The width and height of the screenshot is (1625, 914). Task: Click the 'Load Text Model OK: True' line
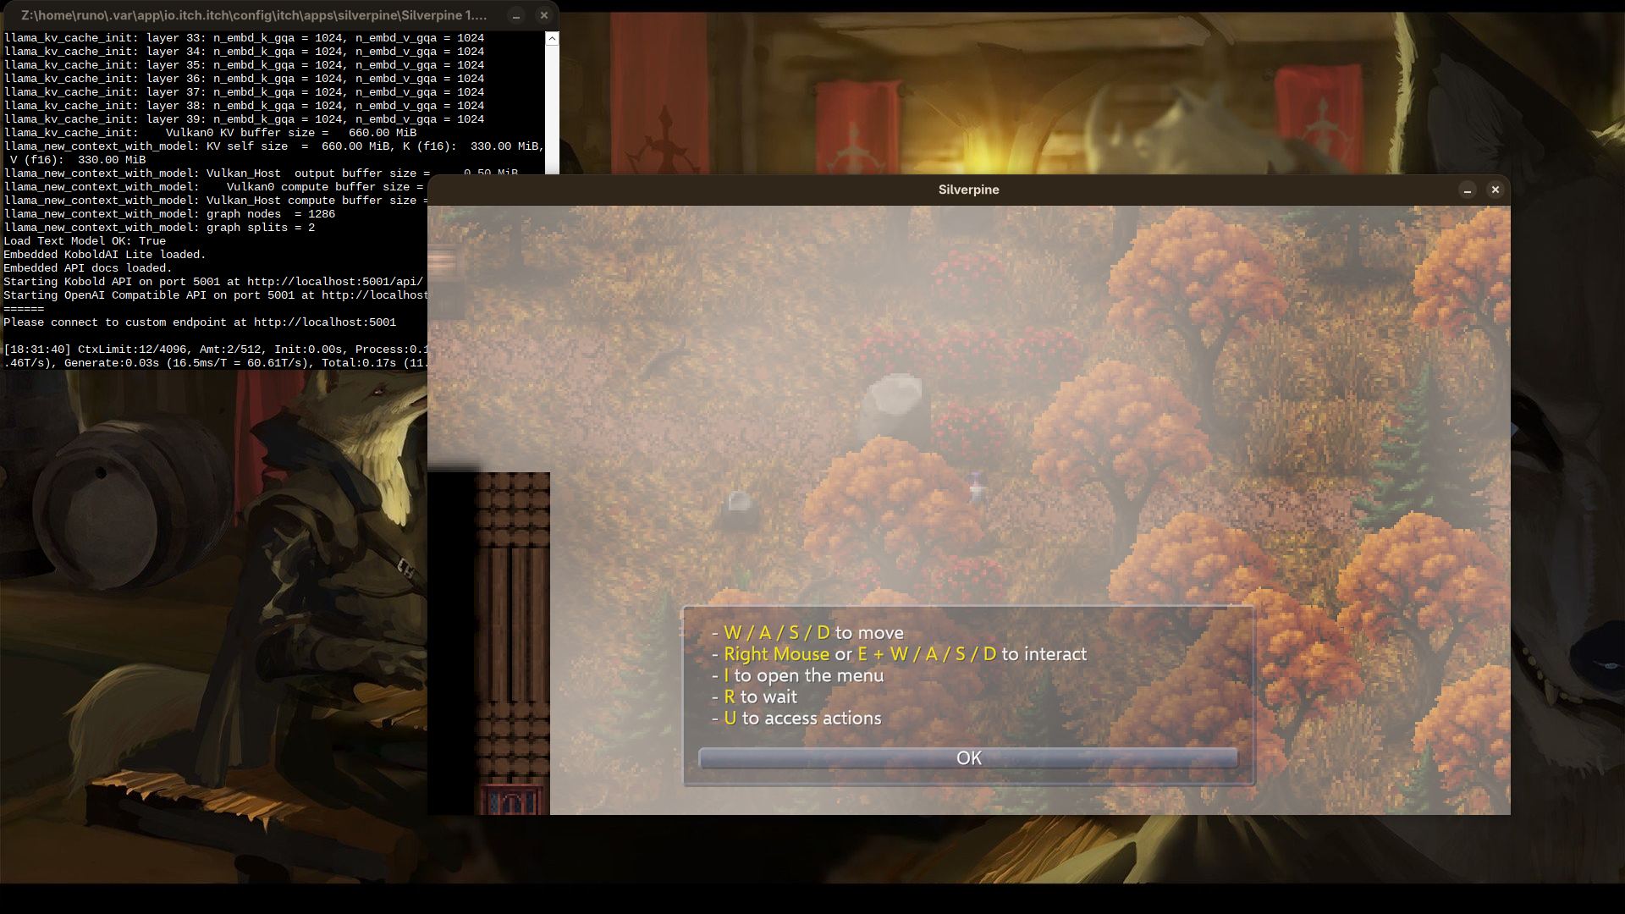[85, 241]
